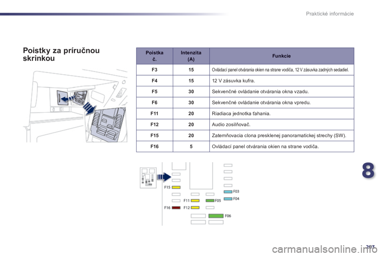Click the 'F15' label in fuse diagram
Viewport: 384px width, 256px height.
(x=167, y=187)
